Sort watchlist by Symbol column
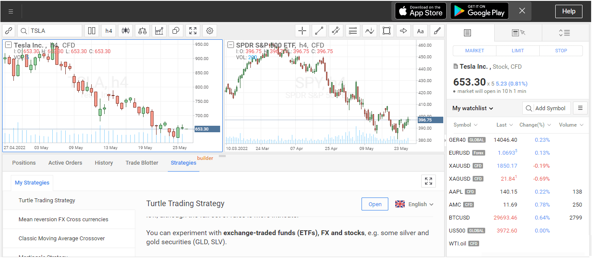Viewport: 592px width, 258px height. coord(465,125)
